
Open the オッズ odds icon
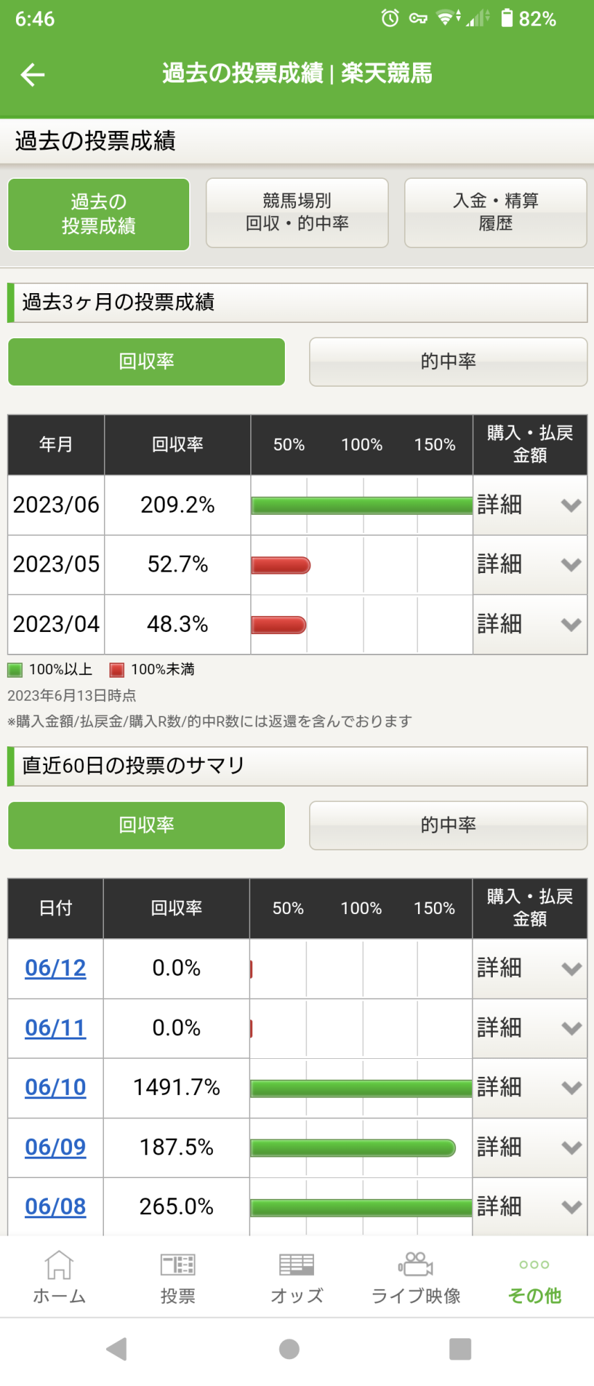click(x=297, y=1277)
